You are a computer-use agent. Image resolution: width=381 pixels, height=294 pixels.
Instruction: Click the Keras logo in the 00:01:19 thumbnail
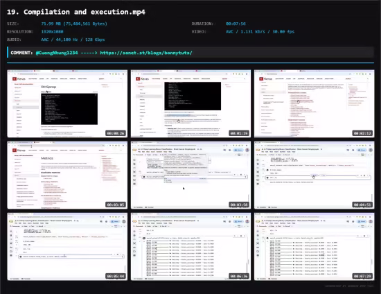point(143,79)
